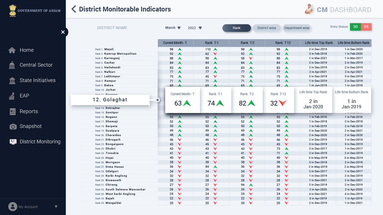Open State Initiatives menu item
The image size is (383, 215).
click(38, 80)
